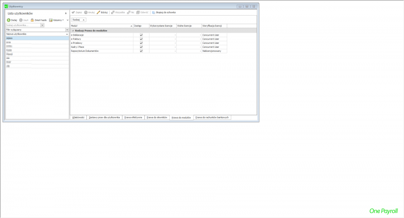This screenshot has width=404, height=218.
Task: Expand the user toolbar overflow chevron
Action: click(68, 20)
